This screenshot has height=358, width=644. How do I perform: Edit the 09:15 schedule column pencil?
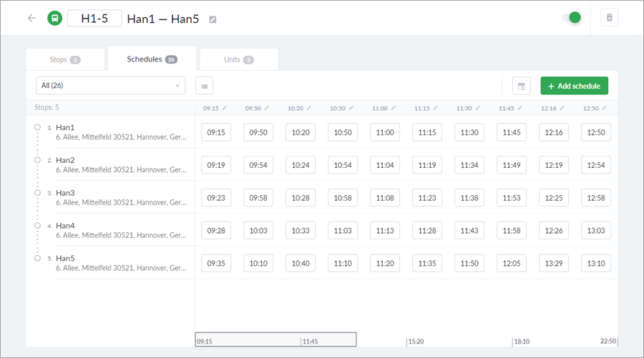click(224, 108)
